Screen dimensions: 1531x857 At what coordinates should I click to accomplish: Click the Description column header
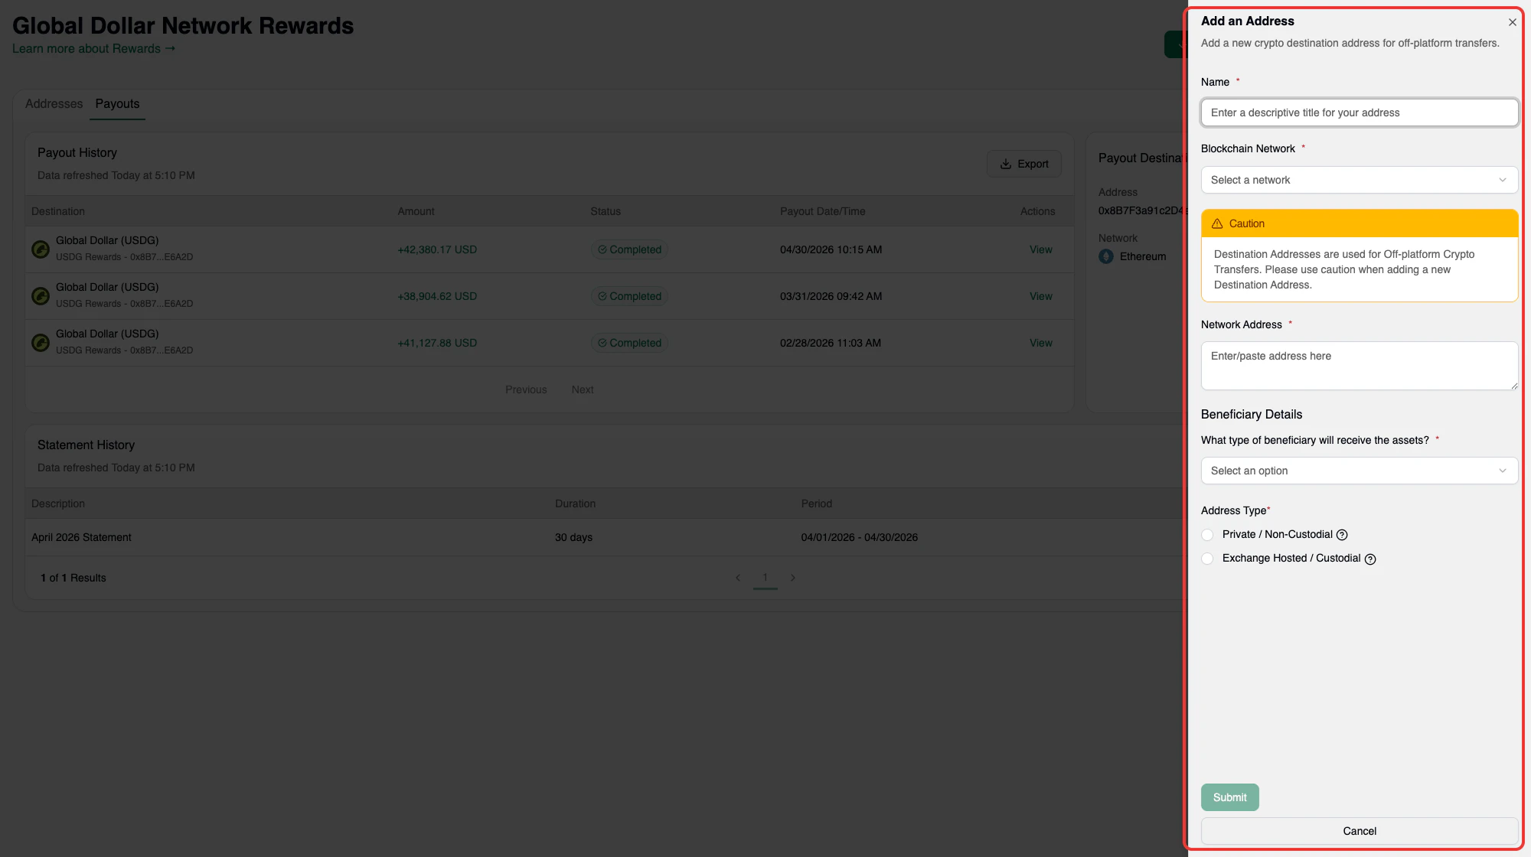click(x=58, y=503)
